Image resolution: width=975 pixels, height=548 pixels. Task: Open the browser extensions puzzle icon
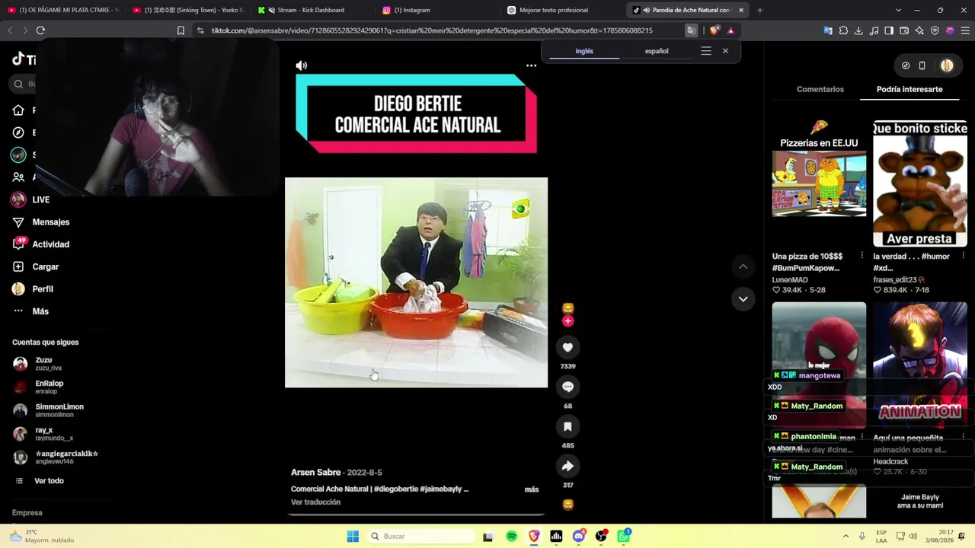point(843,30)
